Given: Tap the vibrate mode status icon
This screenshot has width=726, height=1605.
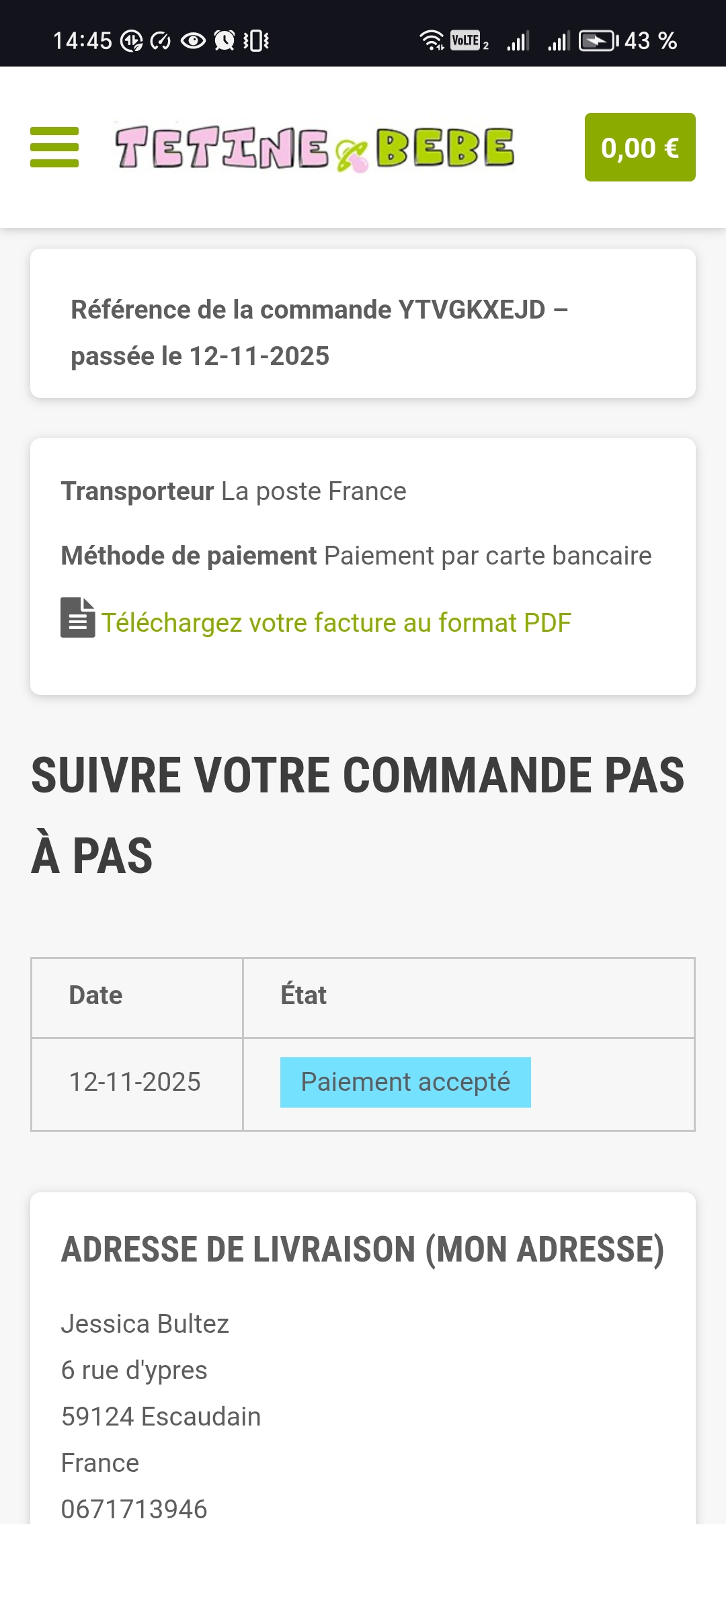Looking at the screenshot, I should (256, 41).
